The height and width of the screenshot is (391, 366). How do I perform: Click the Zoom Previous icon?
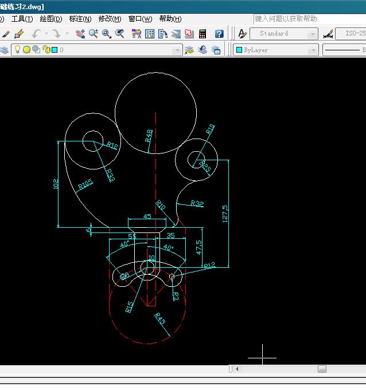[x=120, y=34]
